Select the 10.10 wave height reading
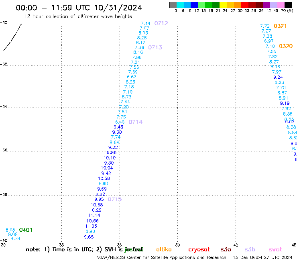This screenshot has width=297, height=261. tap(110, 158)
